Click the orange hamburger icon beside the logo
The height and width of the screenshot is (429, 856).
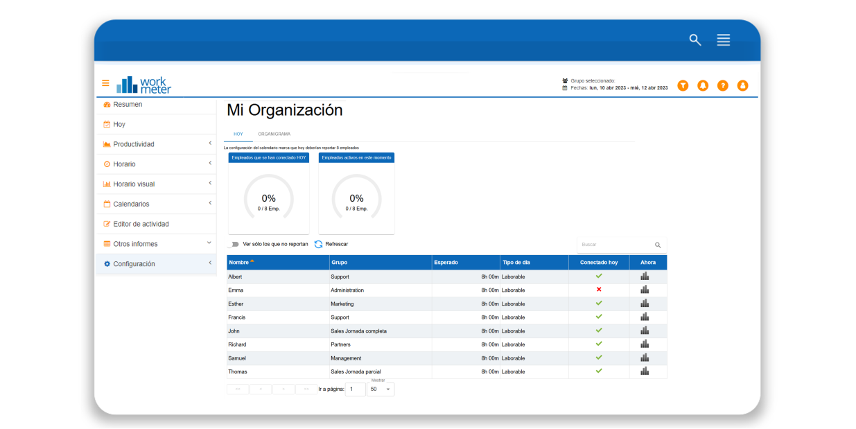(105, 82)
